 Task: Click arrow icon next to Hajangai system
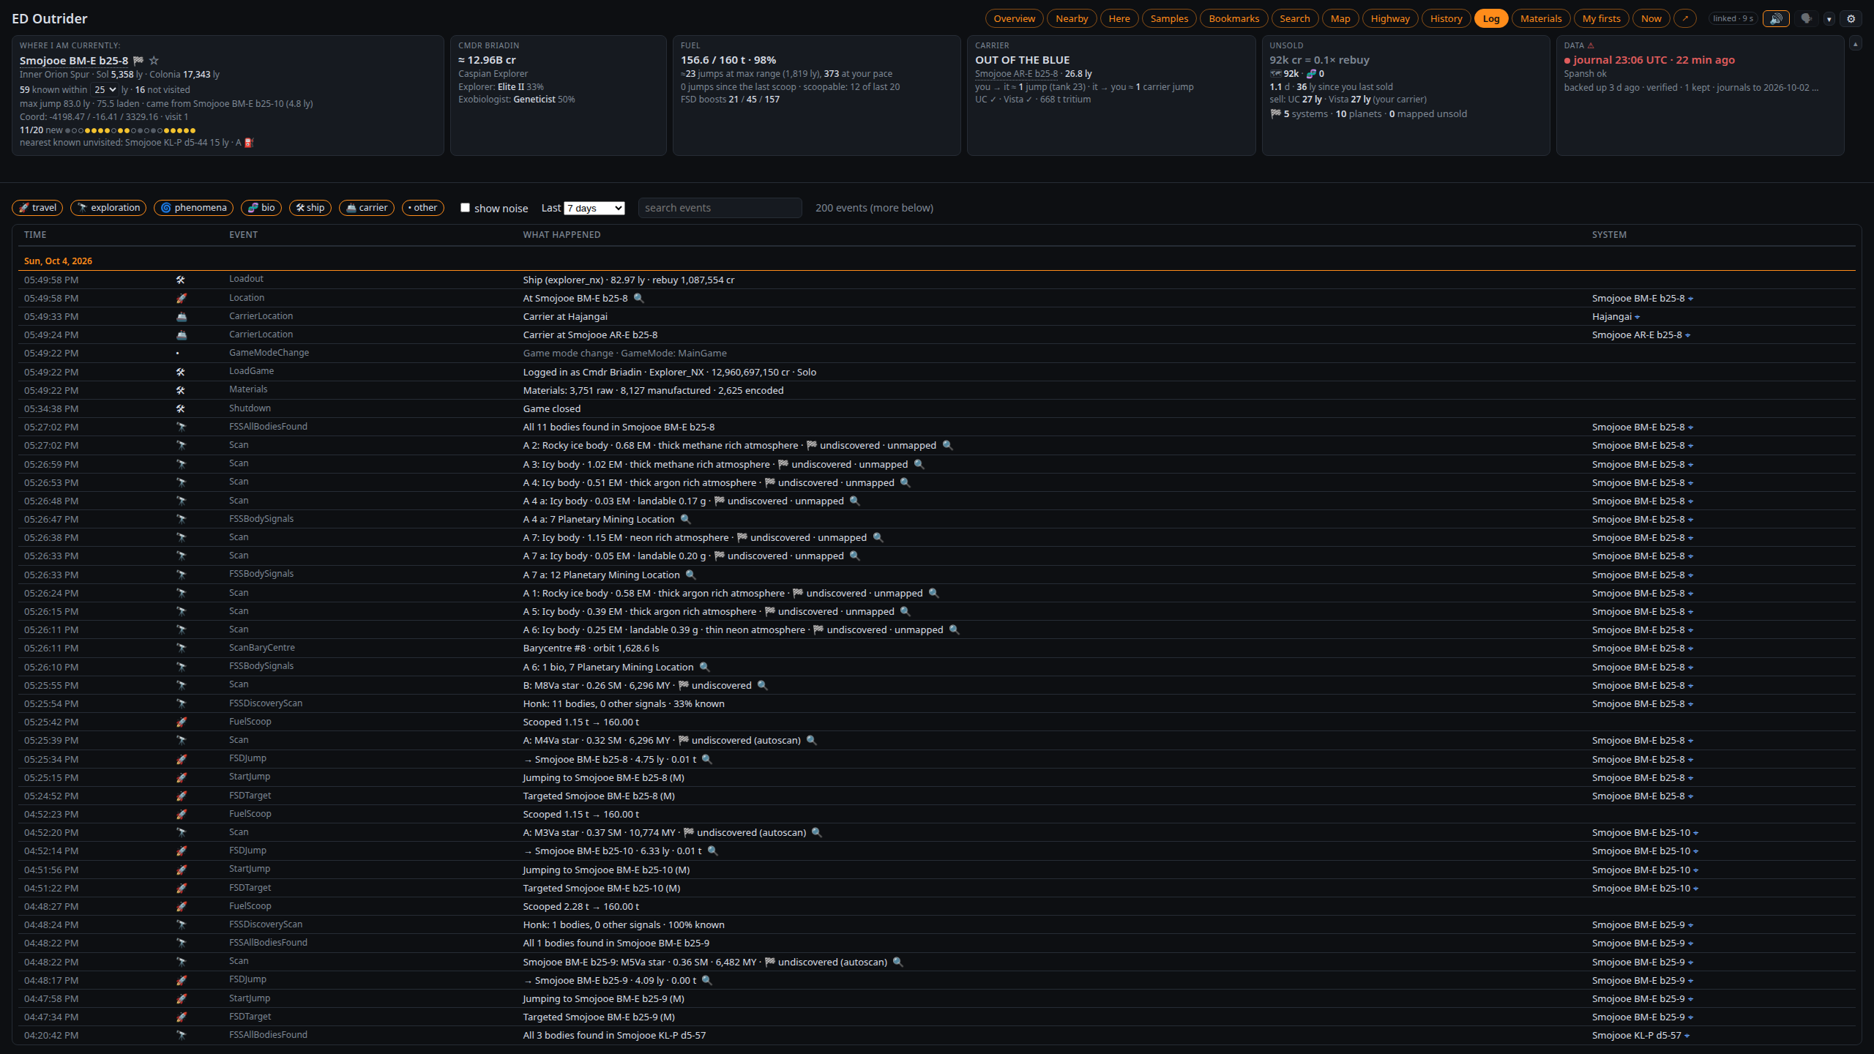(x=1638, y=317)
